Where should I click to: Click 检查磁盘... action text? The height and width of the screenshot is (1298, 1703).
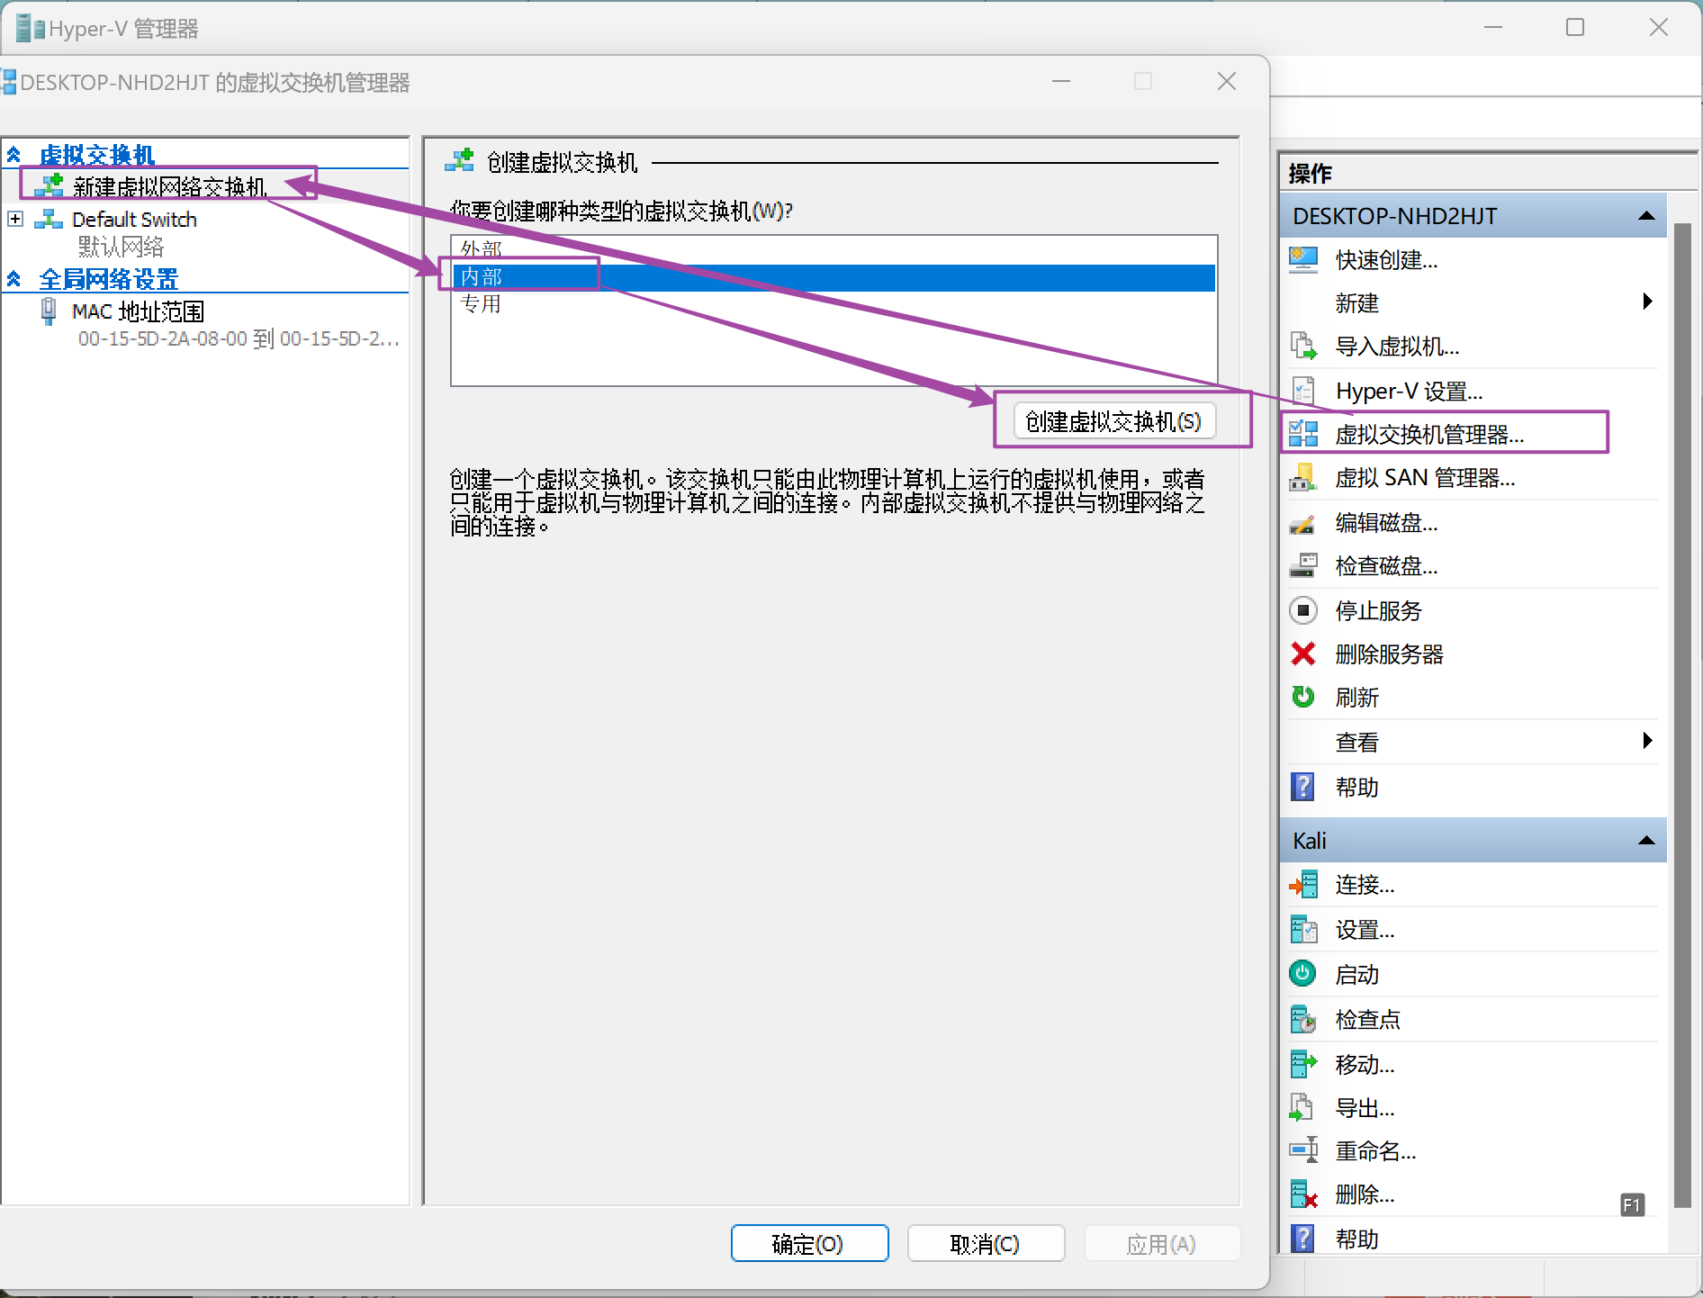tap(1386, 566)
